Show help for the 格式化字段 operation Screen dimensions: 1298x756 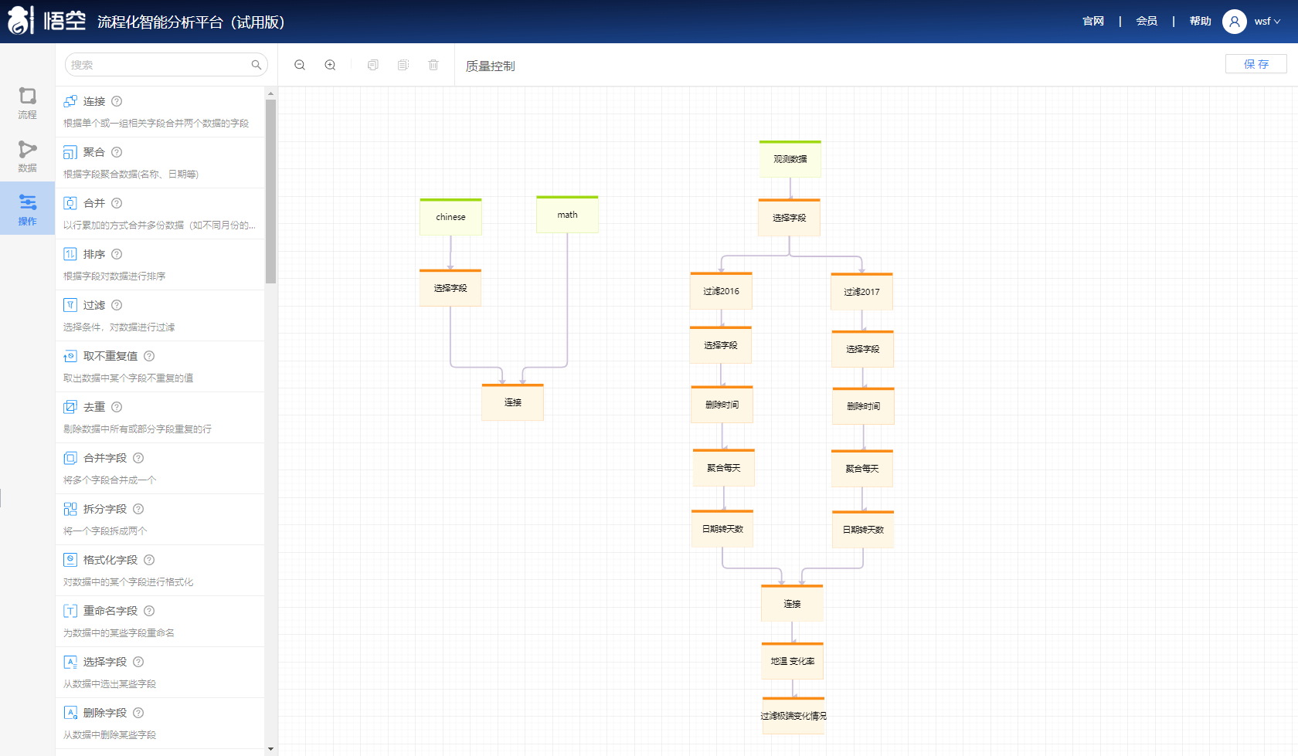point(149,560)
